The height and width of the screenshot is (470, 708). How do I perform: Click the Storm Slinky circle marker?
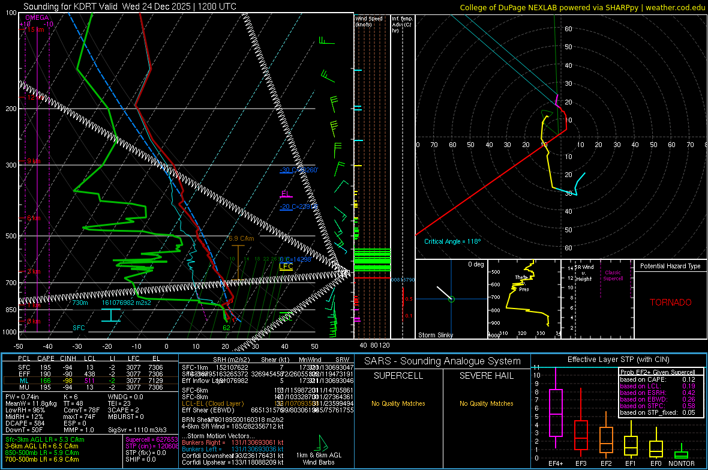click(x=451, y=299)
